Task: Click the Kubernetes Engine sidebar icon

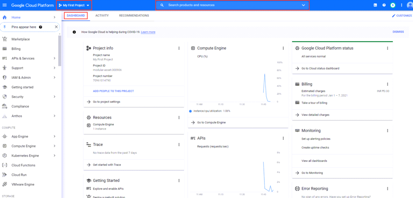Action: [x=4, y=155]
